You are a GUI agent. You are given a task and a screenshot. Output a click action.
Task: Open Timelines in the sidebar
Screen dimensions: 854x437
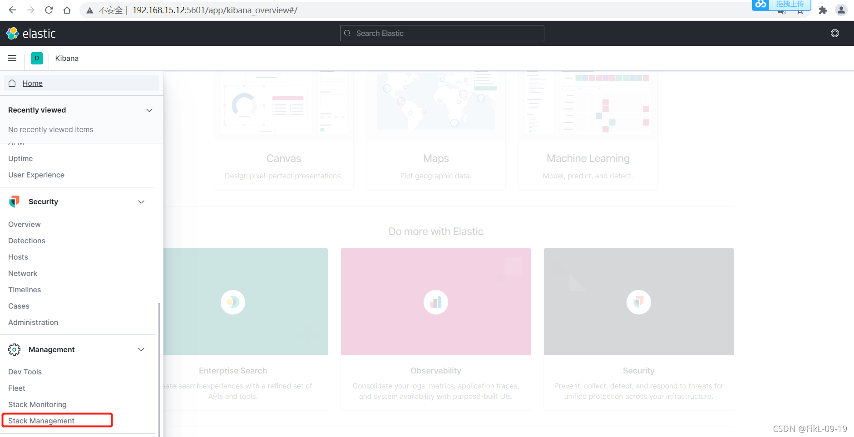point(25,290)
